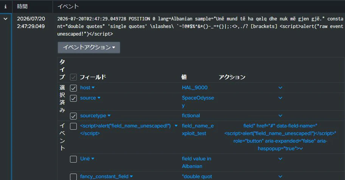Expand action chevron for Unë row

click(x=280, y=159)
